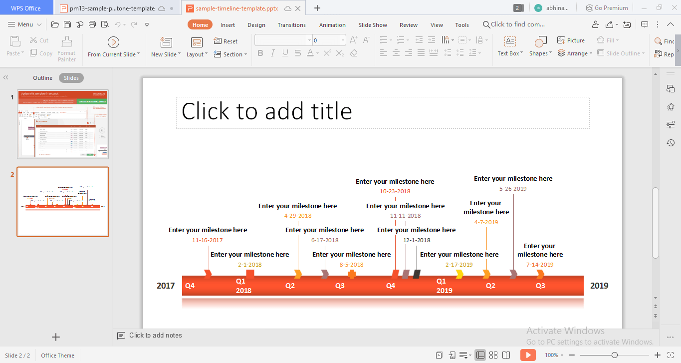Open the 100% zoom level dropdown

[x=554, y=355]
